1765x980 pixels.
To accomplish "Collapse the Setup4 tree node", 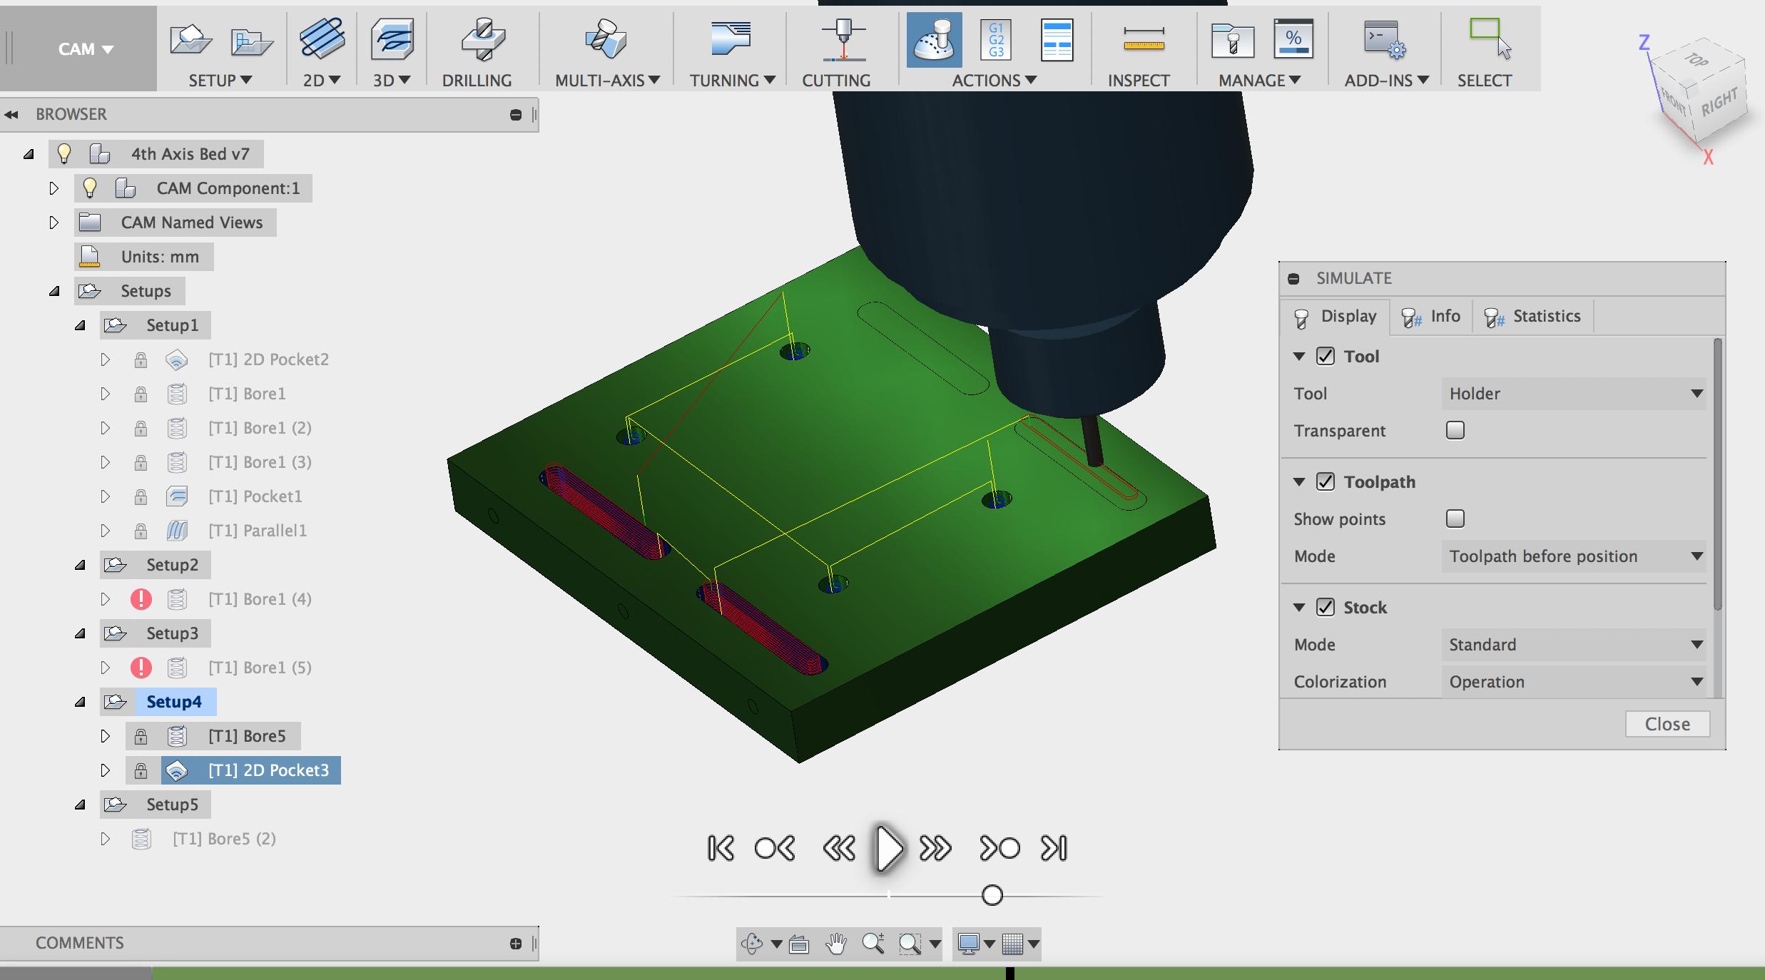I will coord(80,702).
